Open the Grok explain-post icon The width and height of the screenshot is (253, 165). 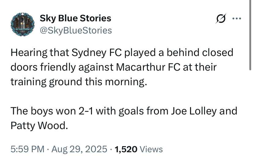click(221, 19)
